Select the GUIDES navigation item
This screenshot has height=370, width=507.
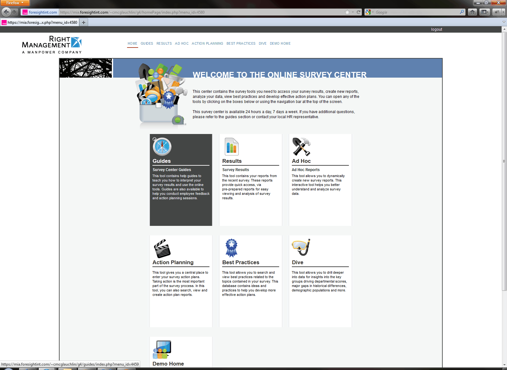click(147, 43)
